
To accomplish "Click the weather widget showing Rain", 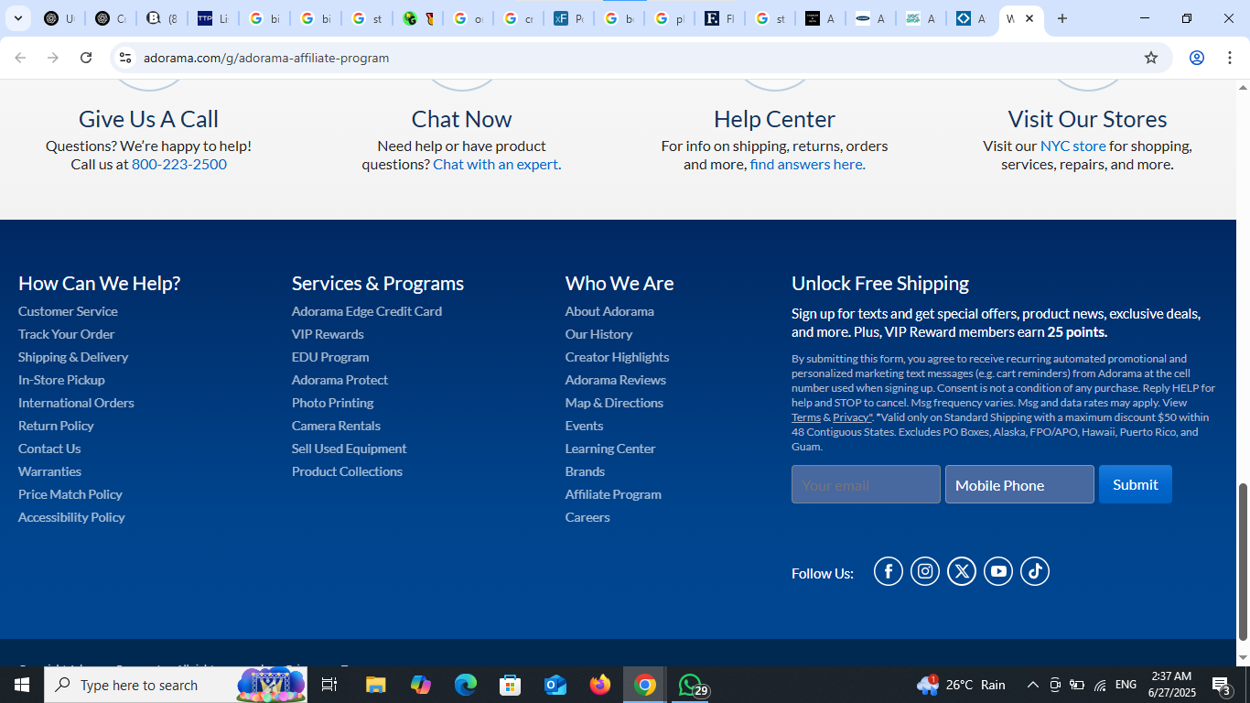I will tap(961, 685).
